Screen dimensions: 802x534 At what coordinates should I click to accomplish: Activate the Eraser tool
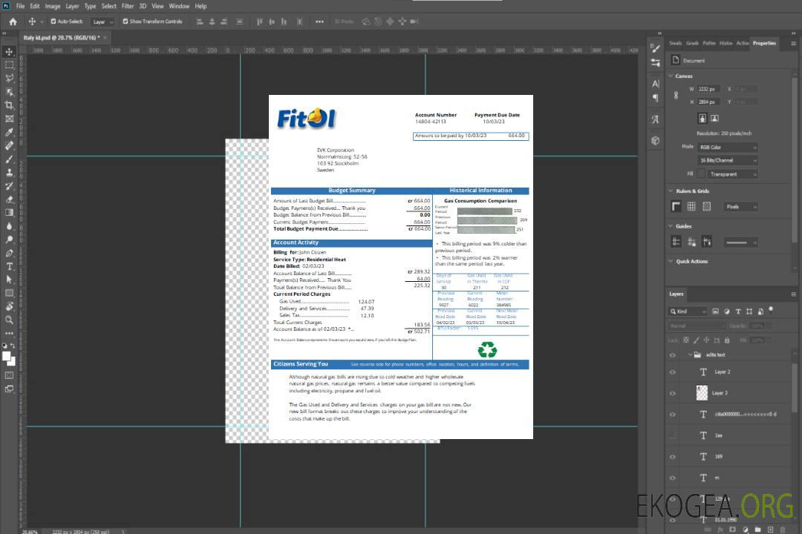(x=9, y=199)
